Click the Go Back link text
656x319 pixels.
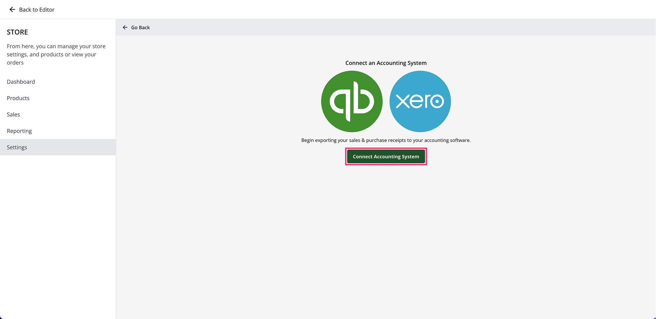[140, 27]
